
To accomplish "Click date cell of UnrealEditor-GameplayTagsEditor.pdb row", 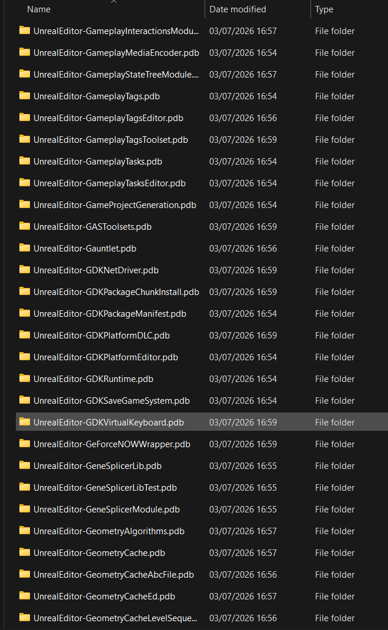I will 243,118.
